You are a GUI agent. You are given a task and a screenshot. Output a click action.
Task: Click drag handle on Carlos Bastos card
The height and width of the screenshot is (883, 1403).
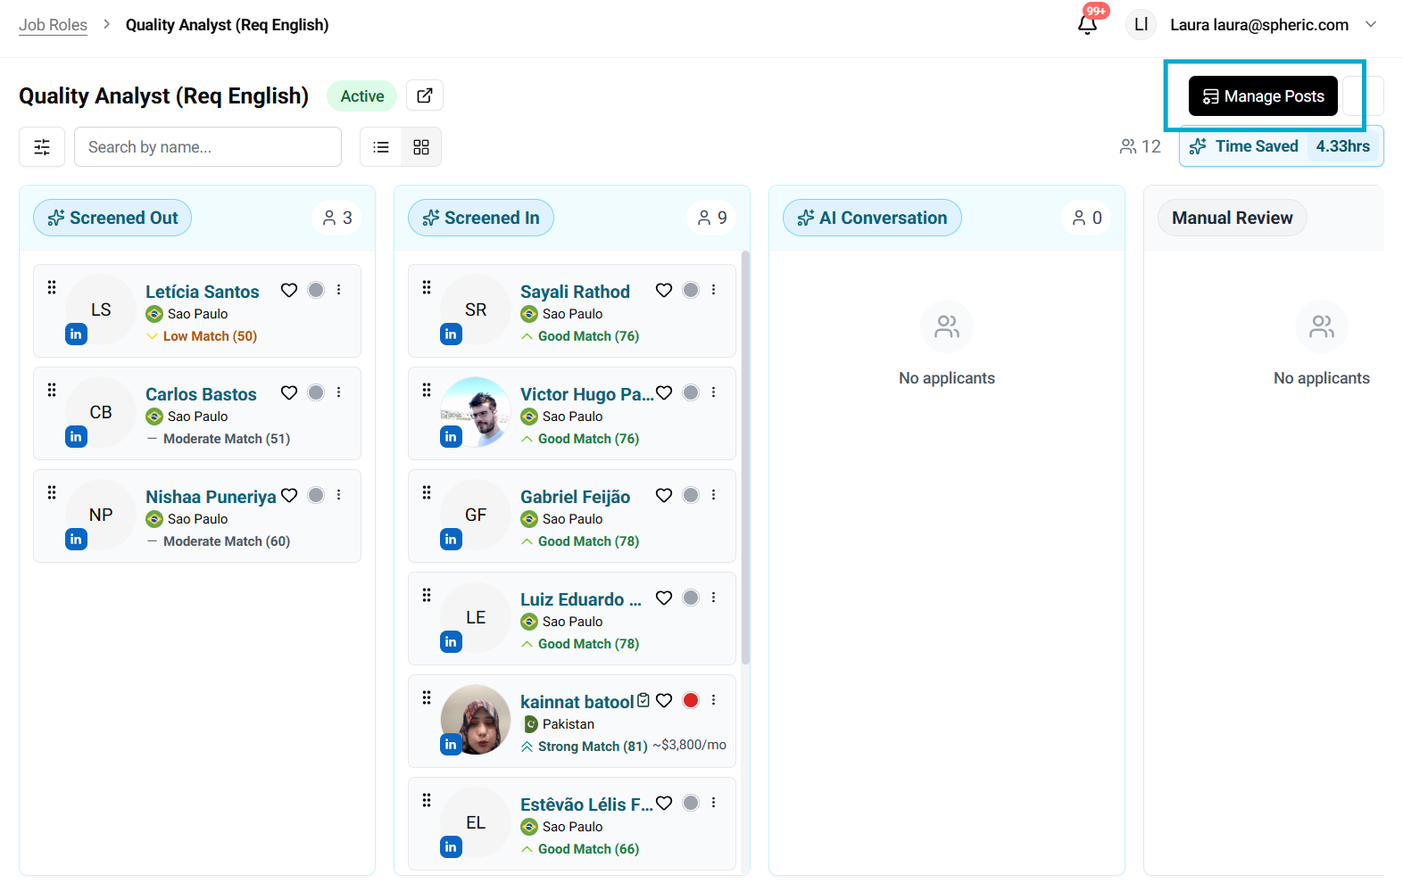(x=52, y=390)
